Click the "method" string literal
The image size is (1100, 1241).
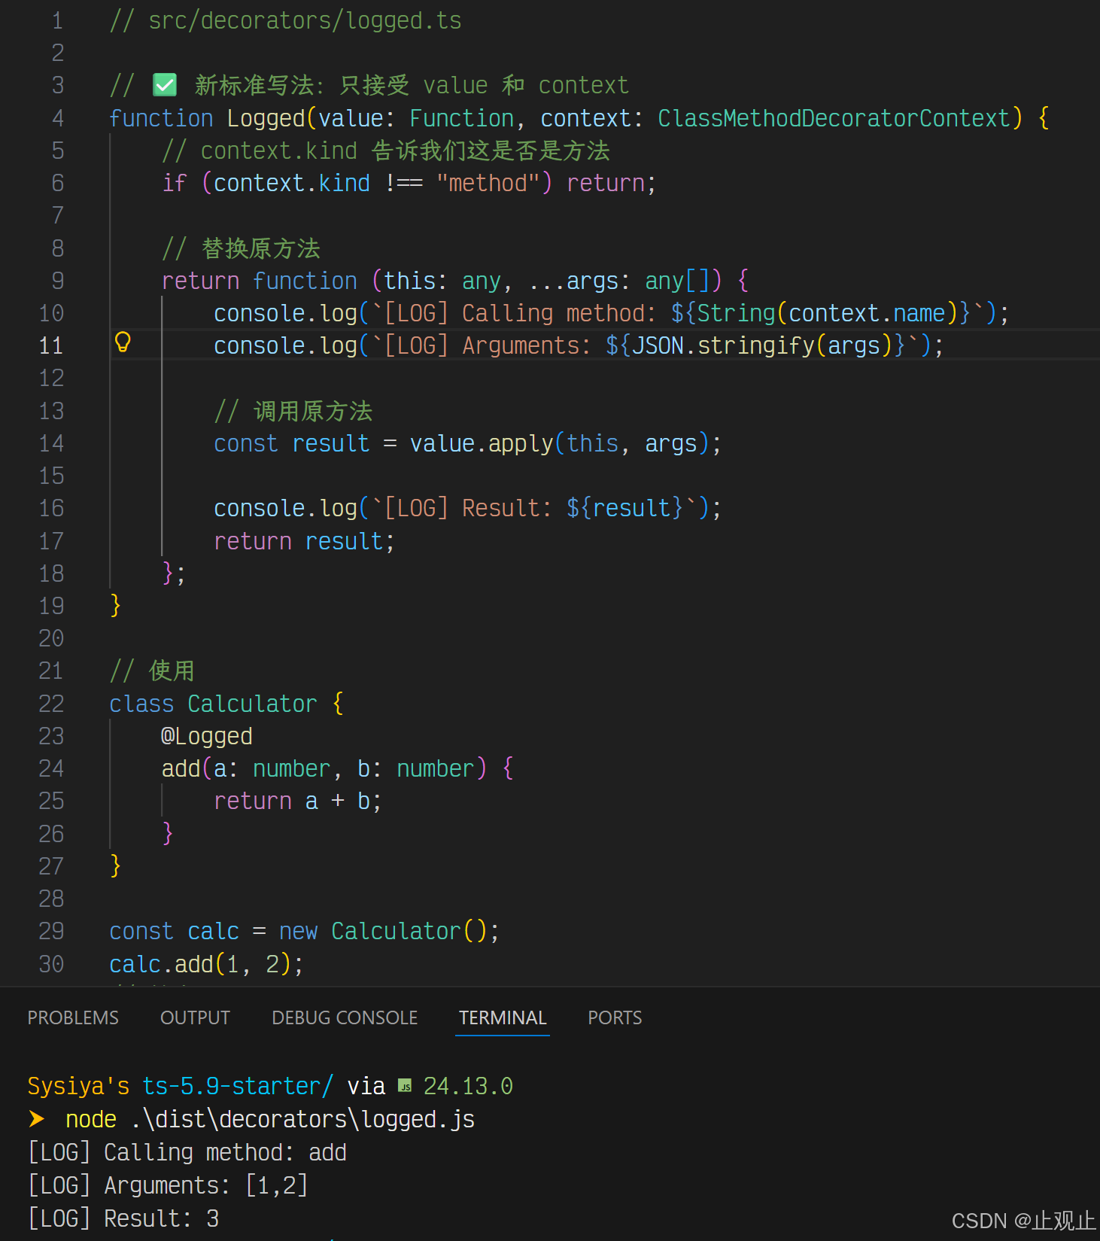point(488,183)
